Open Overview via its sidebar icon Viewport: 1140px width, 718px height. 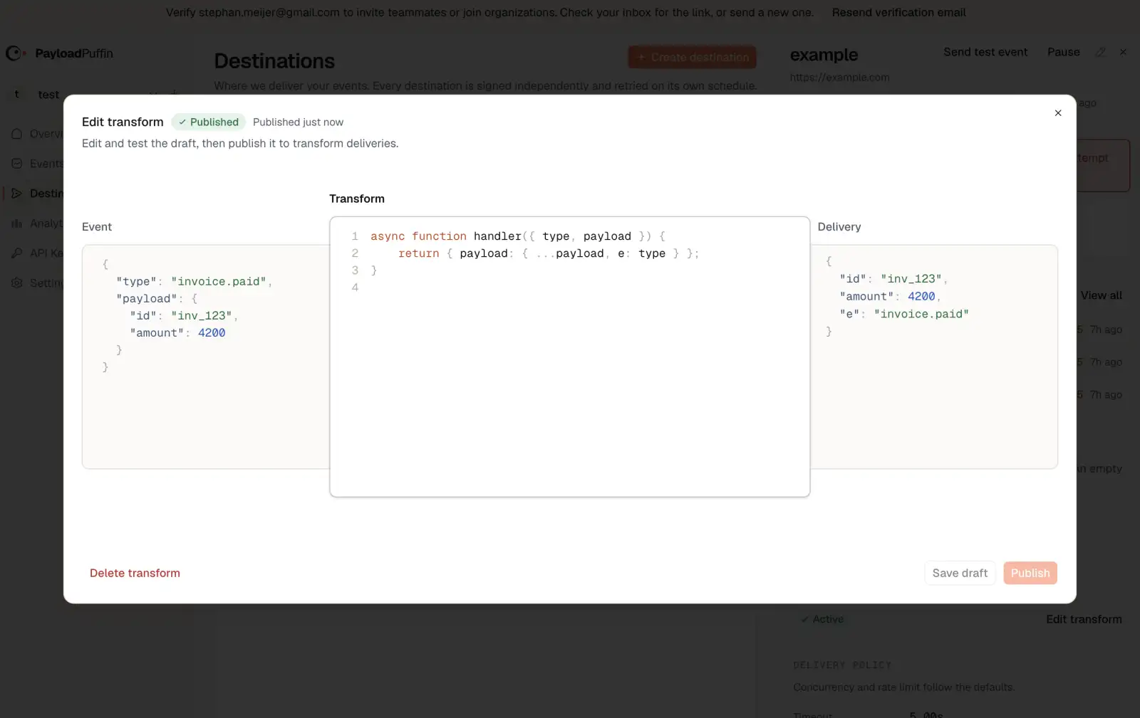pos(17,134)
